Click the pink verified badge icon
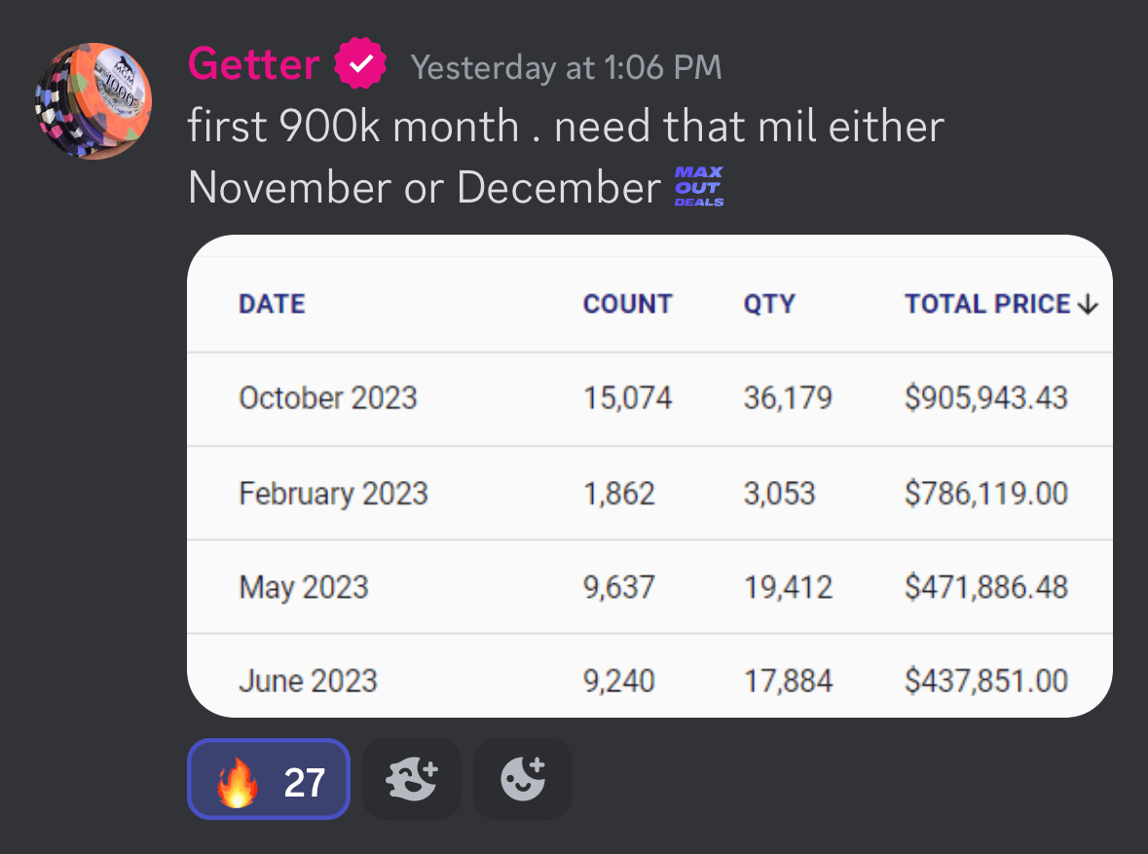1148x854 pixels. (x=360, y=65)
